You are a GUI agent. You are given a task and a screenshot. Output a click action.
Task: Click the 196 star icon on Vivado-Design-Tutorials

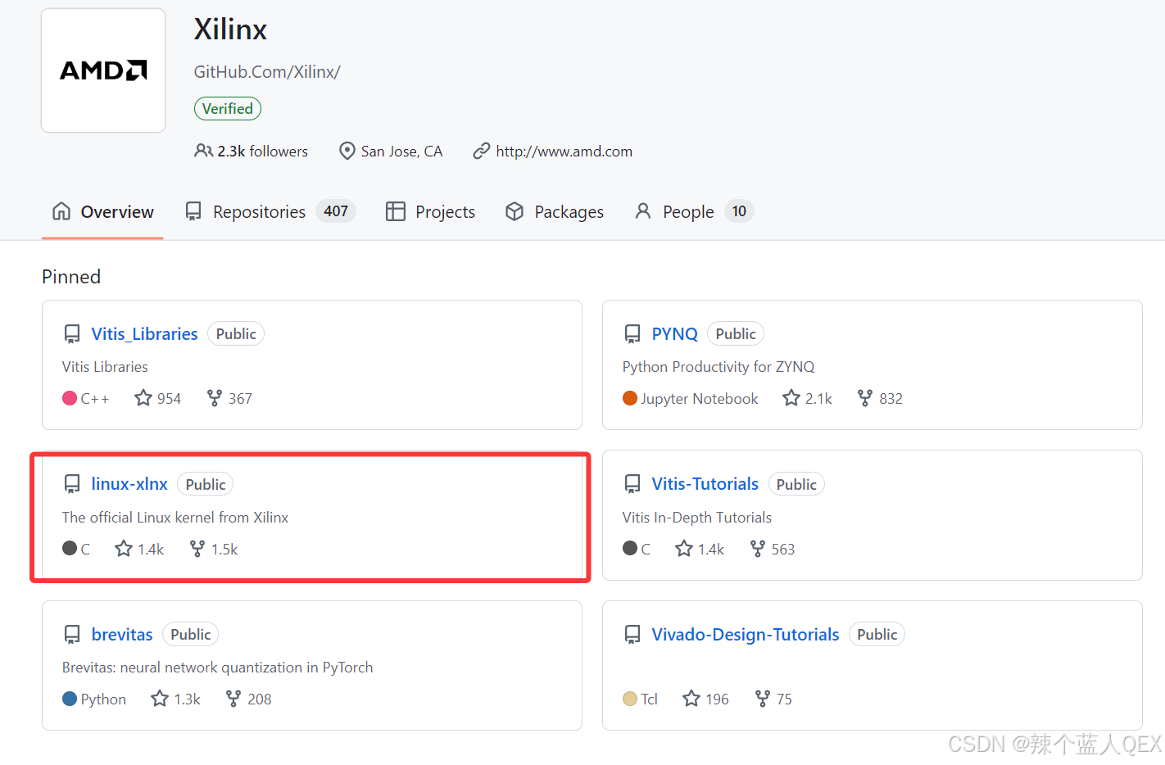pyautogui.click(x=691, y=699)
